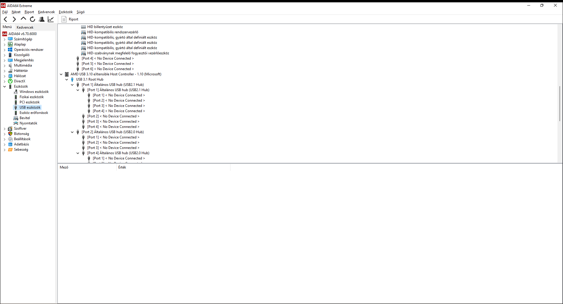Image resolution: width=563 pixels, height=304 pixels.
Task: Go forward with the right arrow toolbar icon
Action: pos(14,19)
